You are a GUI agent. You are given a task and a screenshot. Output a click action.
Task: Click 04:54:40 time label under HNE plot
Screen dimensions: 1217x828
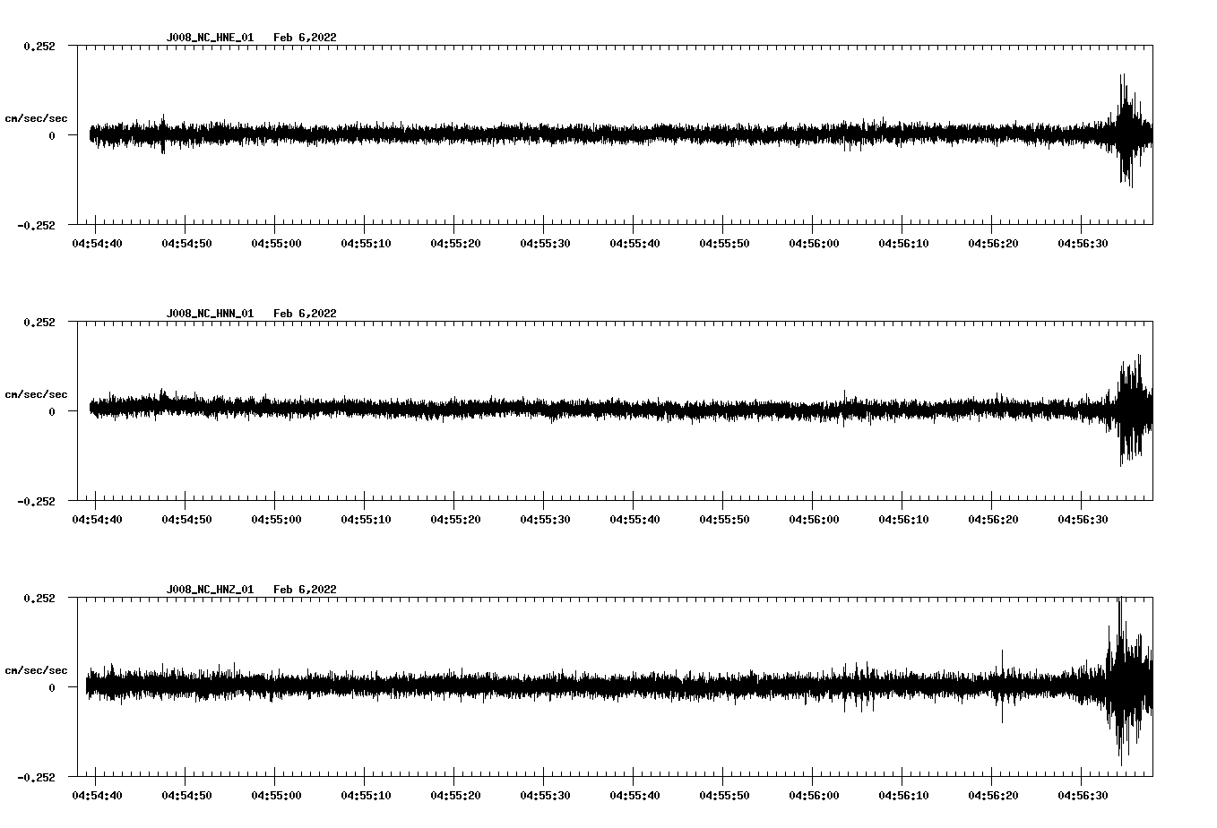coord(97,244)
